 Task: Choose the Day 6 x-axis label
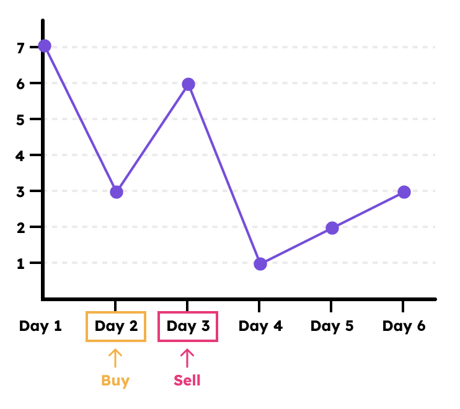(404, 326)
